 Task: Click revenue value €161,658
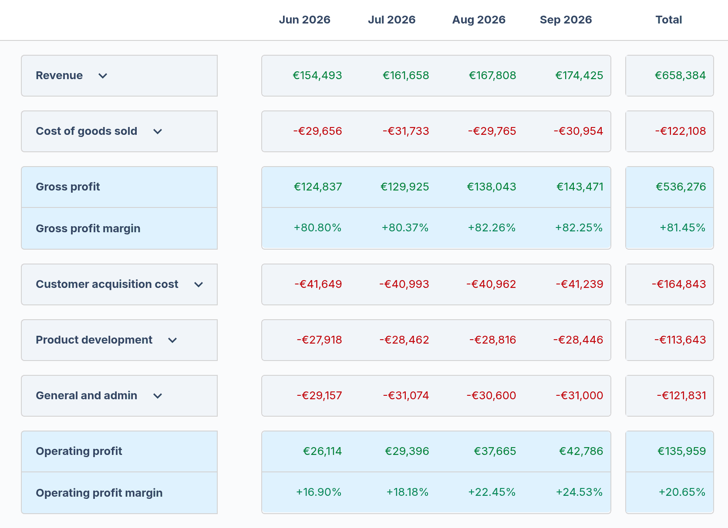[406, 75]
